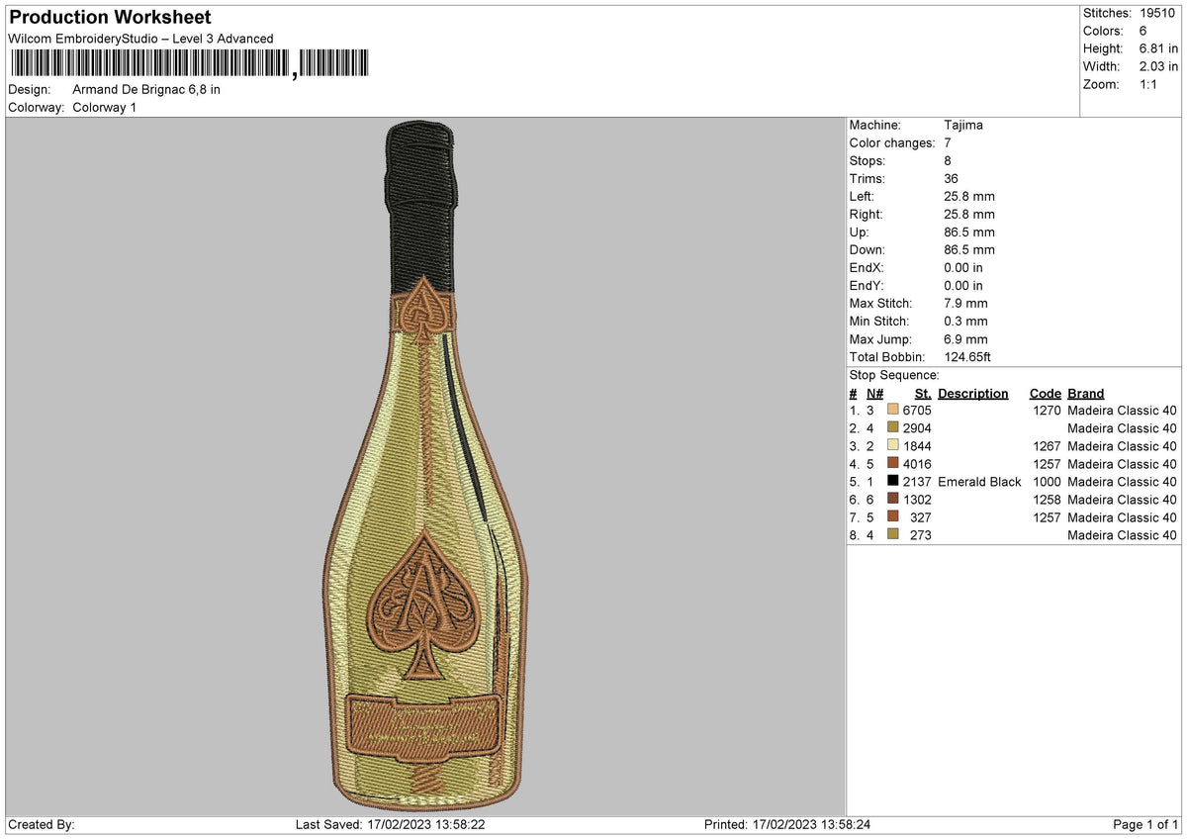Click the Up value '86.5 mm'
The image size is (1187, 839).
pyautogui.click(x=969, y=233)
